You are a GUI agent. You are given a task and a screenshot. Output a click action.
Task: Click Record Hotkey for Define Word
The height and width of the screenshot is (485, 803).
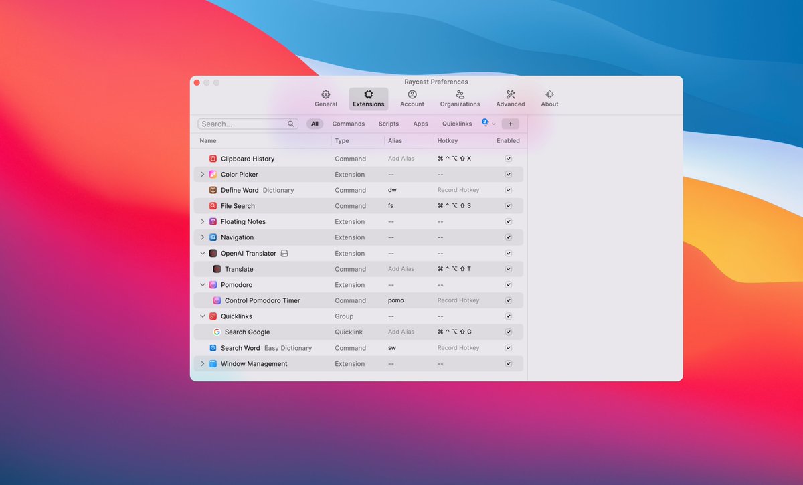pos(458,190)
